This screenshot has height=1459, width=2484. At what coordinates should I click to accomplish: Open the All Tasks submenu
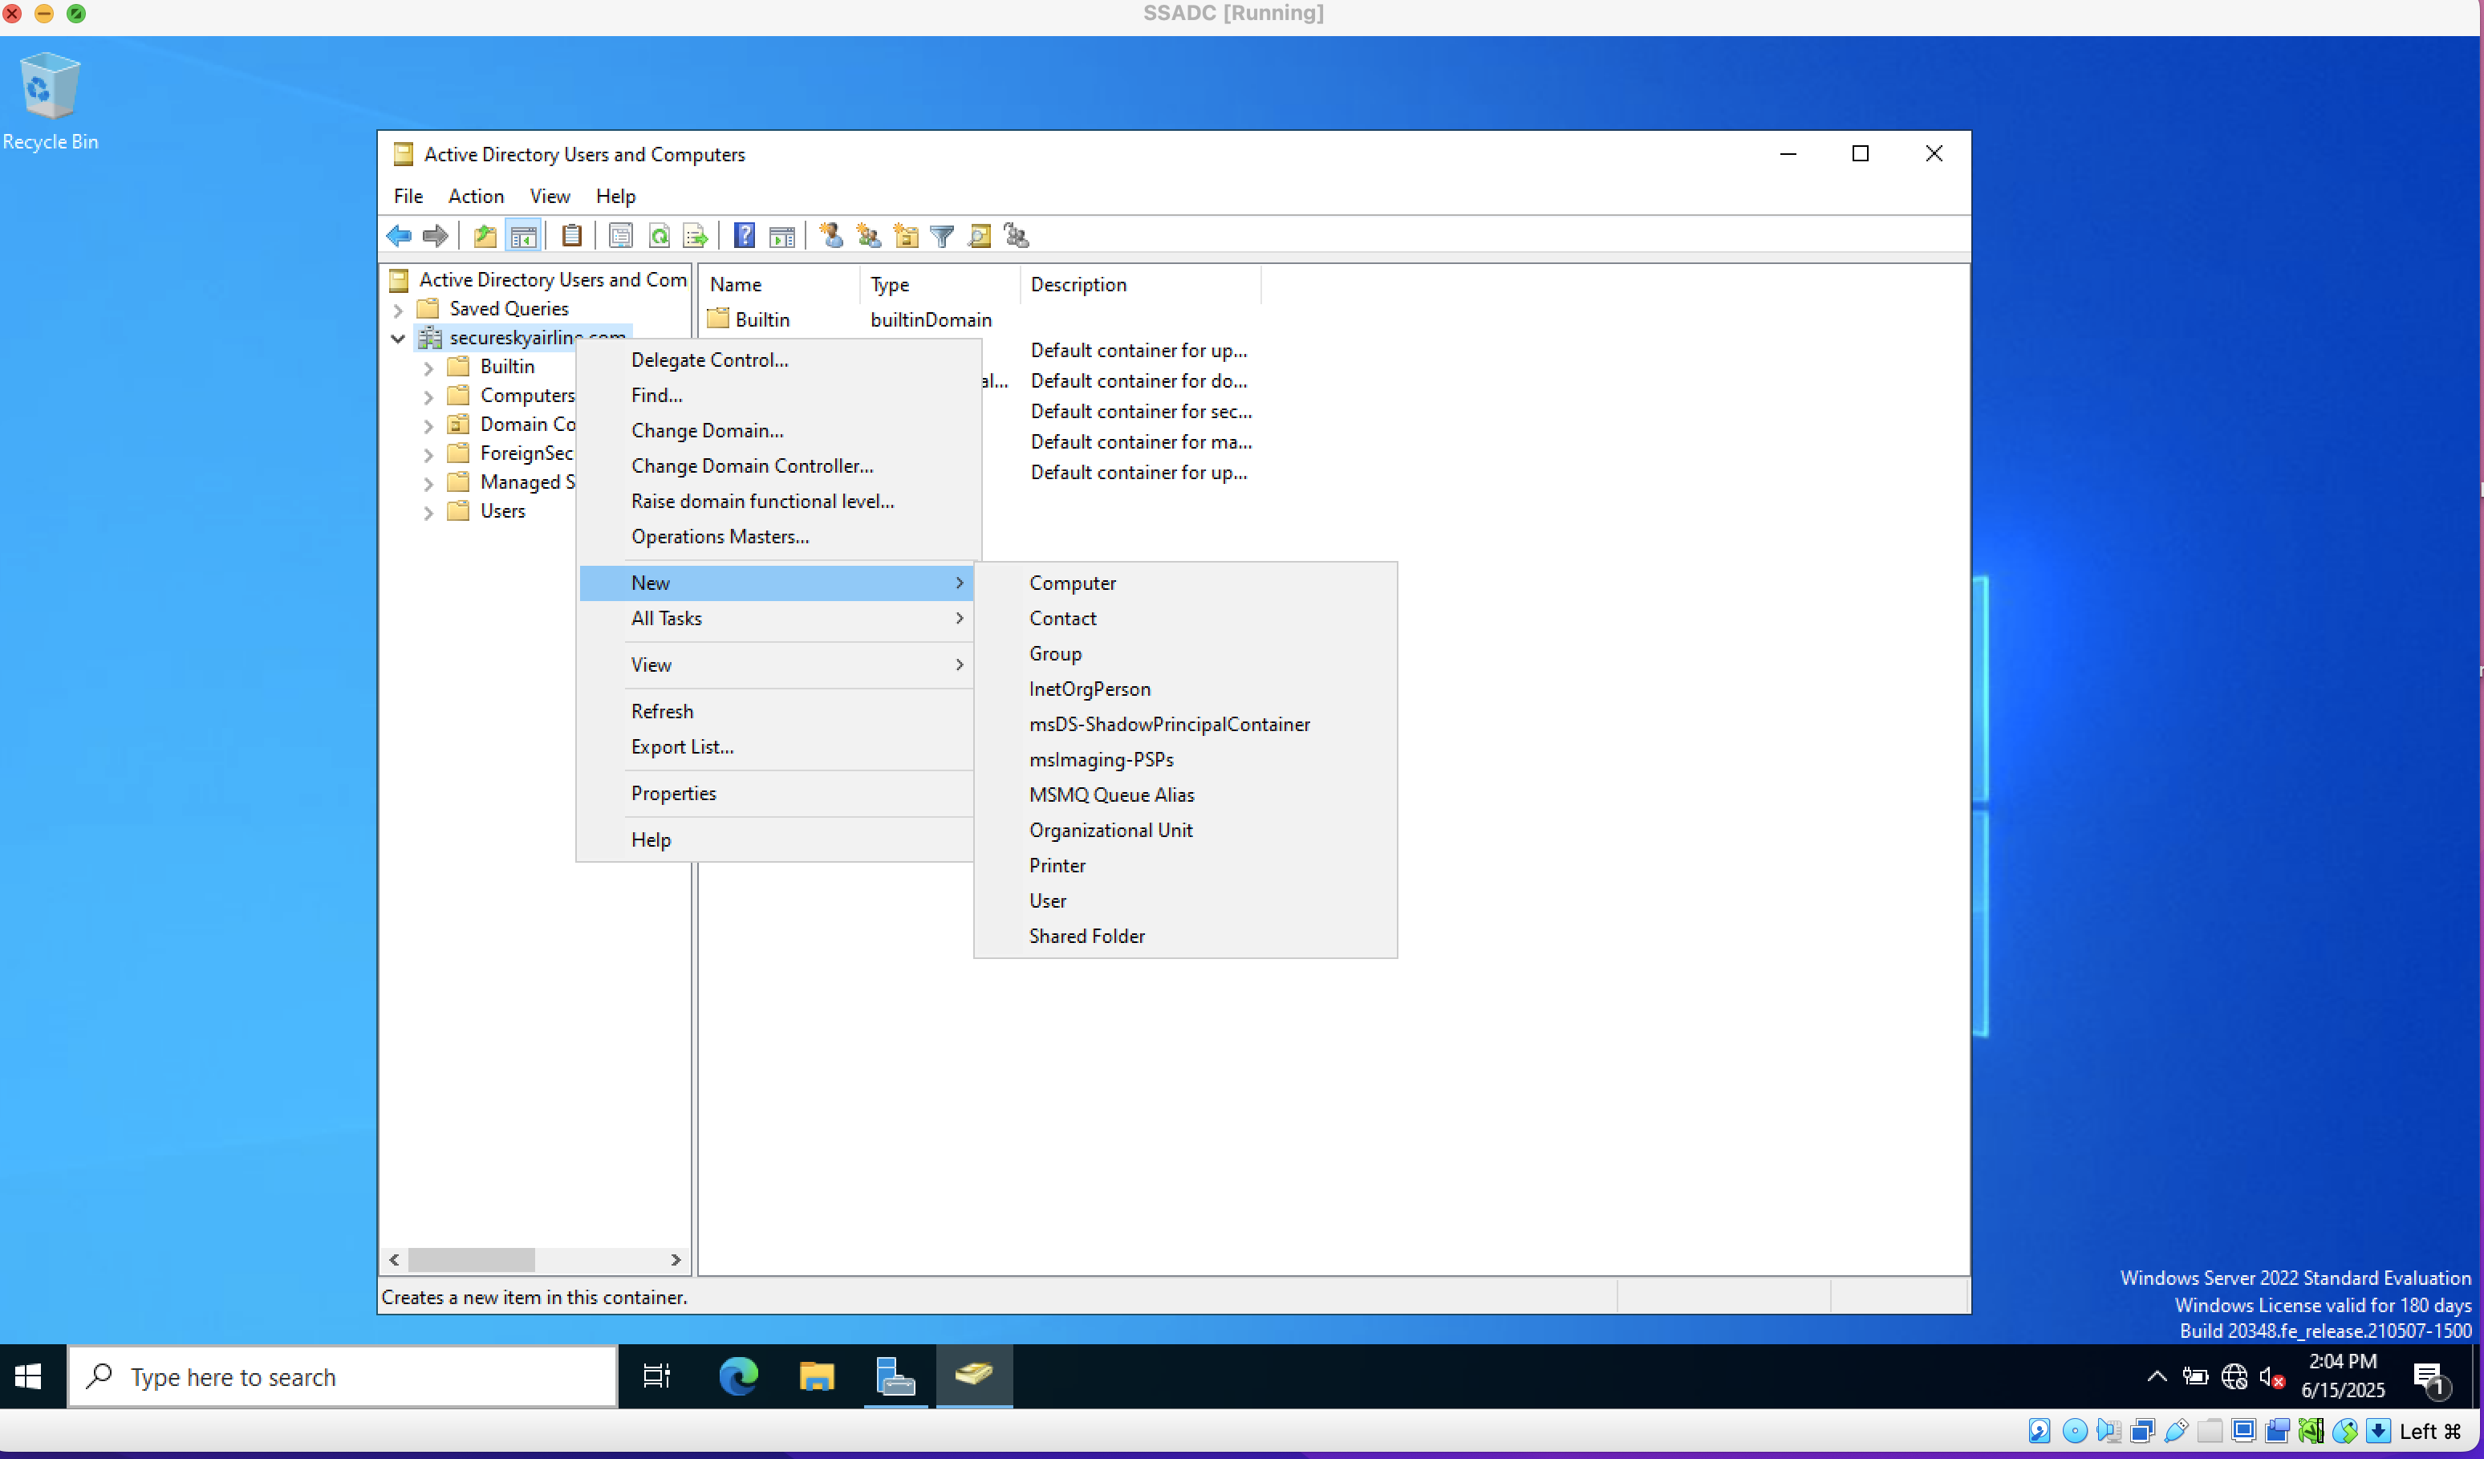point(777,618)
